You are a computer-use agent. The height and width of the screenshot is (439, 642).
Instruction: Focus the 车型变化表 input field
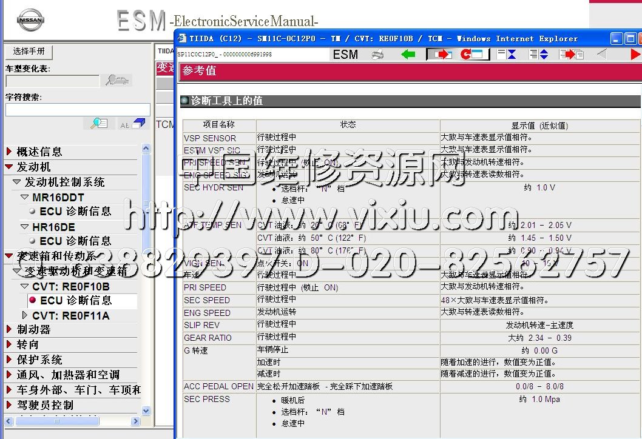pyautogui.click(x=52, y=81)
